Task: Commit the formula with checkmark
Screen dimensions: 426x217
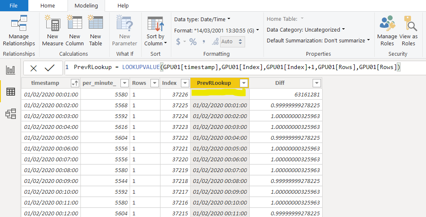Action: [50, 68]
